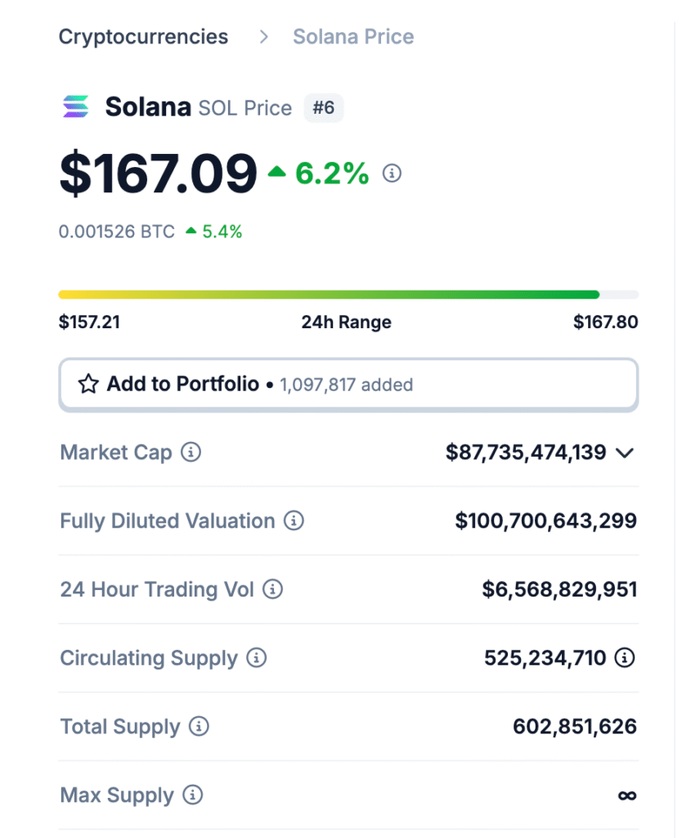Click the Fully Diluted Valuation label
The width and height of the screenshot is (682, 838).
(x=168, y=521)
